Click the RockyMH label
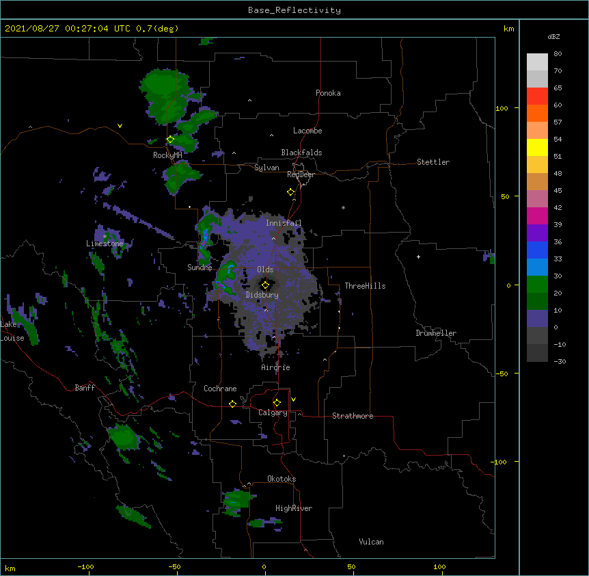 (x=167, y=155)
